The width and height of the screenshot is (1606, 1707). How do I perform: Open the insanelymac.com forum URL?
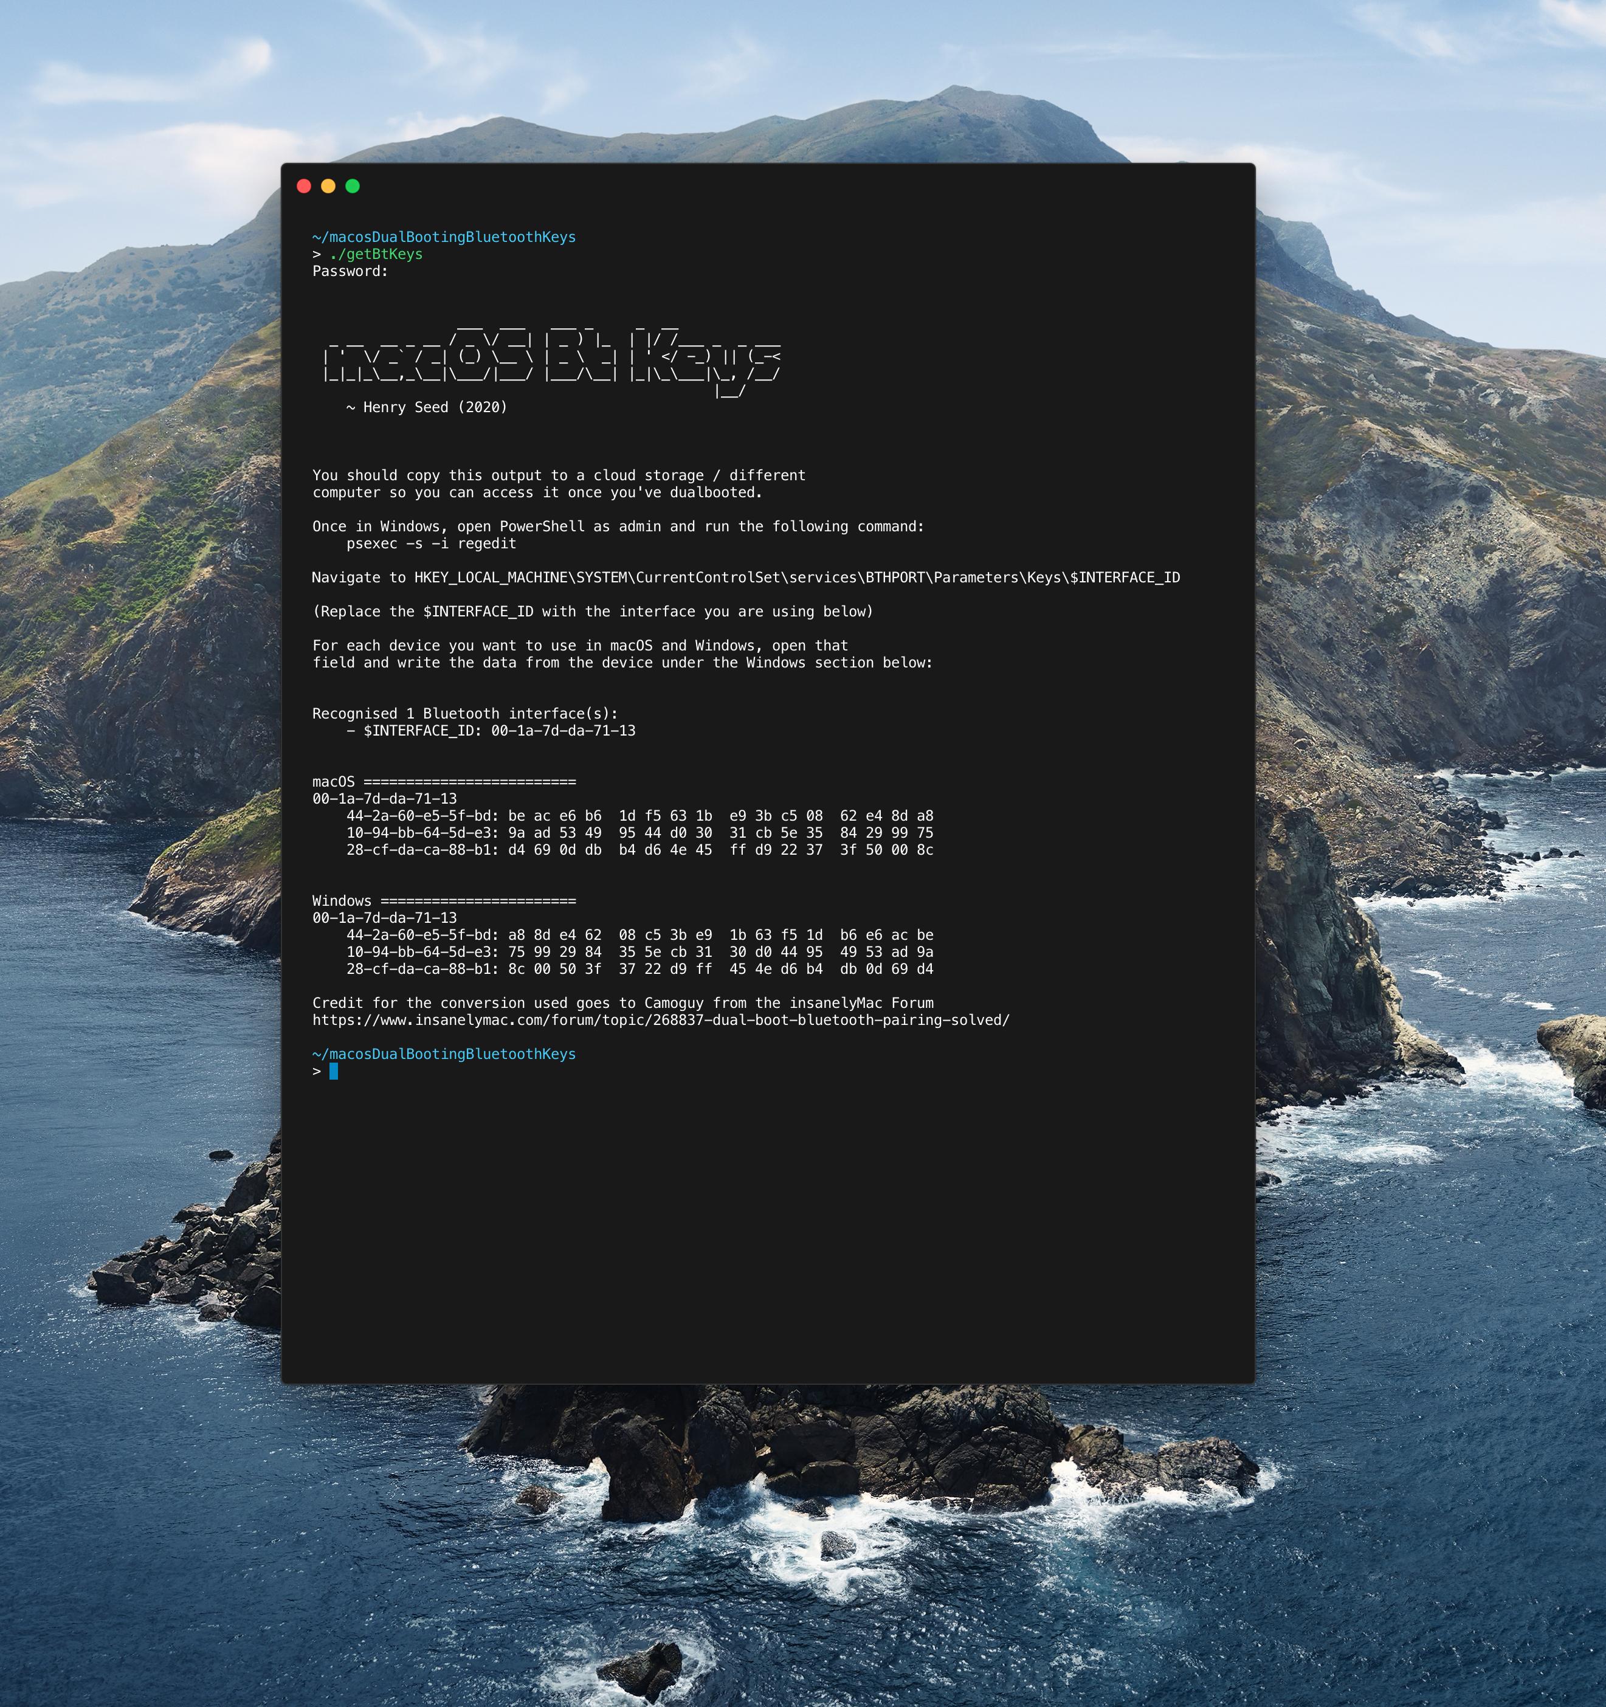point(660,1020)
